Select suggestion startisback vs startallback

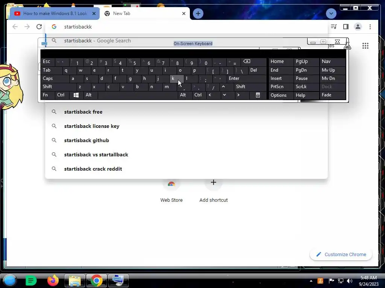[186, 154]
